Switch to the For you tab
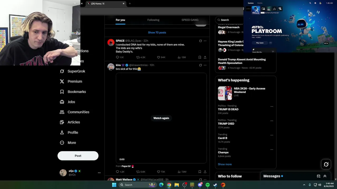Screen dimensions: 337x189 click(120, 20)
